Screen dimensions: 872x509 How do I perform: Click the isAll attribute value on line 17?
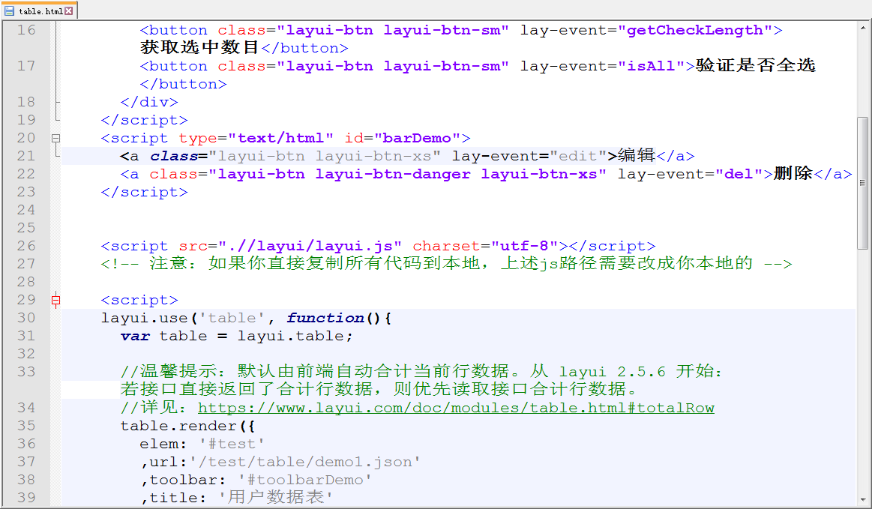click(x=652, y=66)
